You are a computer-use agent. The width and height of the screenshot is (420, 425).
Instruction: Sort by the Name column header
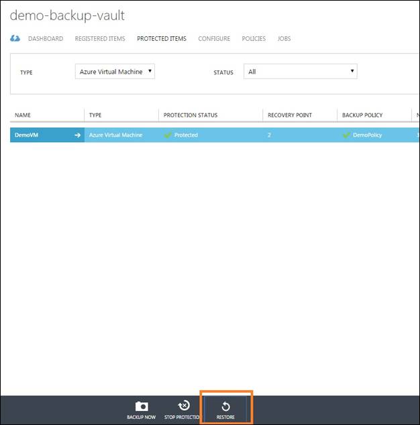point(23,115)
